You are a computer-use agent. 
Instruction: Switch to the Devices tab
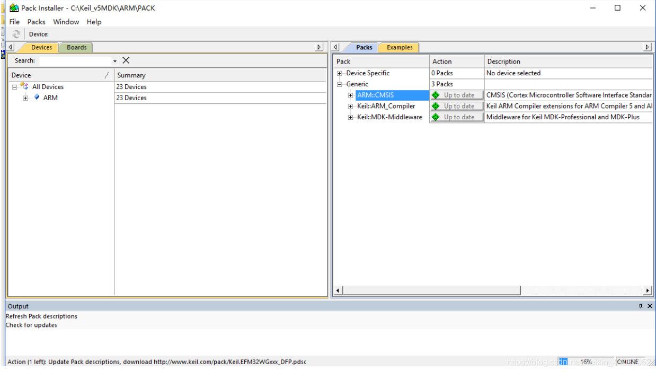tap(41, 47)
